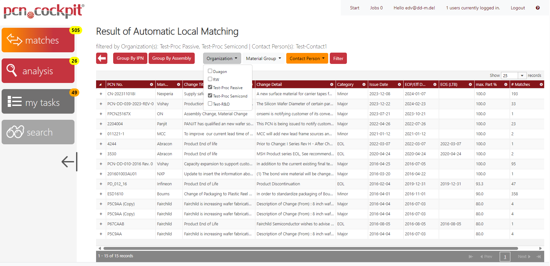Open the Material Group dropdown
The image size is (550, 266).
tap(263, 58)
